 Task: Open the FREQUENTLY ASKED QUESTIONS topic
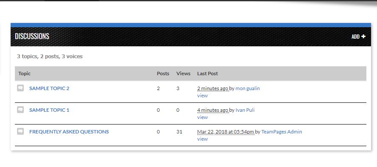[69, 132]
